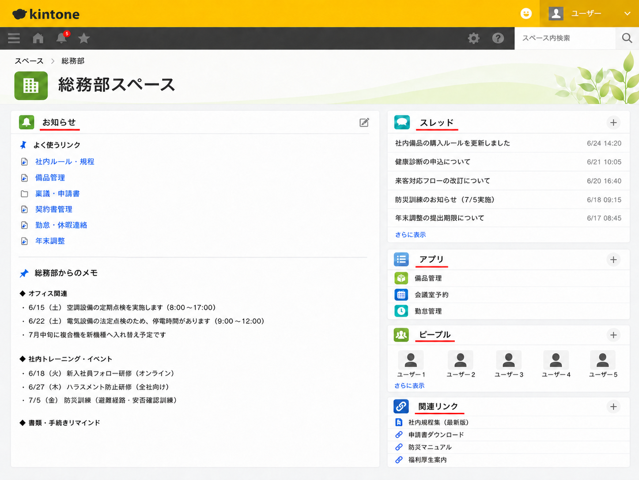The height and width of the screenshot is (480, 639).
Task: Click the スレッド speech bubble icon
Action: click(x=402, y=122)
